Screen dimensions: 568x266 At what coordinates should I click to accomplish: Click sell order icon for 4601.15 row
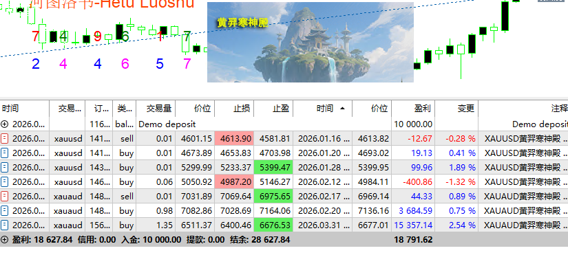(5, 138)
